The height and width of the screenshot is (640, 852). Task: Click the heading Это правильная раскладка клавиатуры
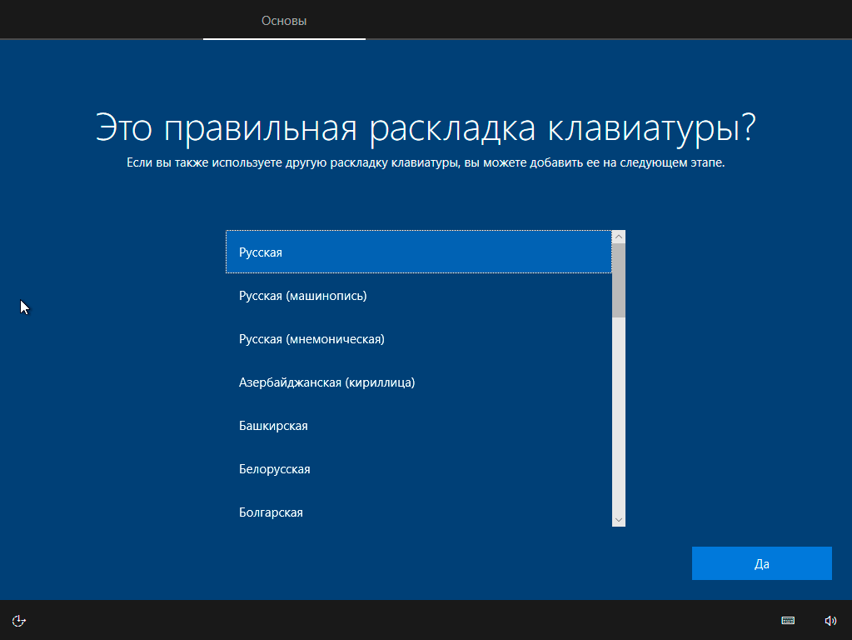click(x=426, y=129)
